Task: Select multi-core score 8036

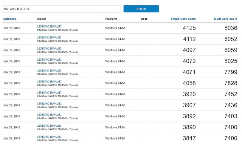Action: coord(231,28)
